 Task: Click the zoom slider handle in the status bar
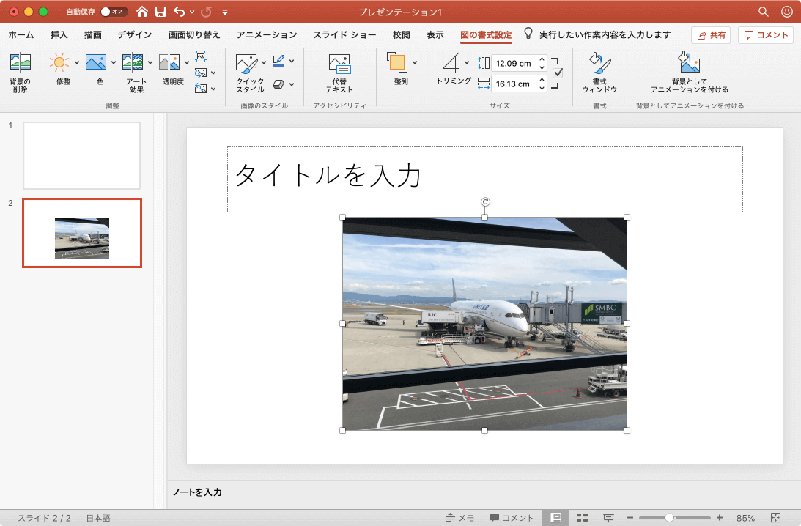point(669,518)
